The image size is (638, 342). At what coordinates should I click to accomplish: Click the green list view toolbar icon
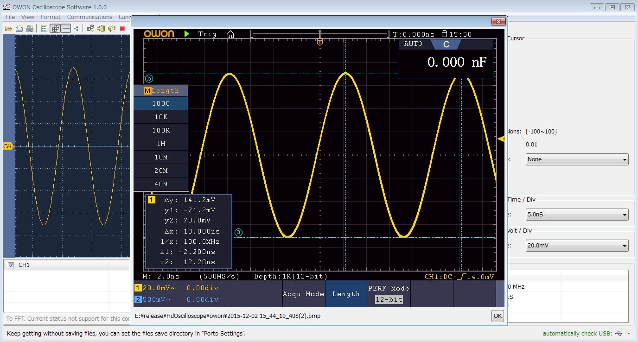(45, 29)
